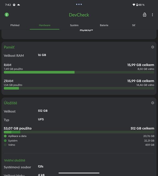158x176 pixels.
Task: Tap the Velikost RAM label
Action: 14,55
